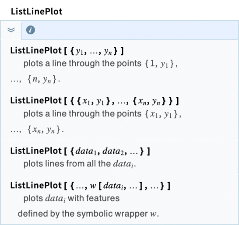Click 'y1' argument in first signature
The height and width of the screenshot is (225, 239).
[79, 51]
